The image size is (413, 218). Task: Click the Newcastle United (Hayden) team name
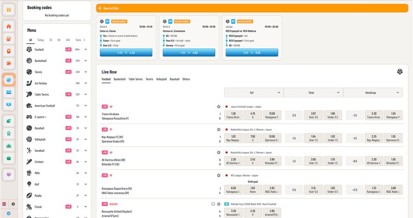[117, 211]
